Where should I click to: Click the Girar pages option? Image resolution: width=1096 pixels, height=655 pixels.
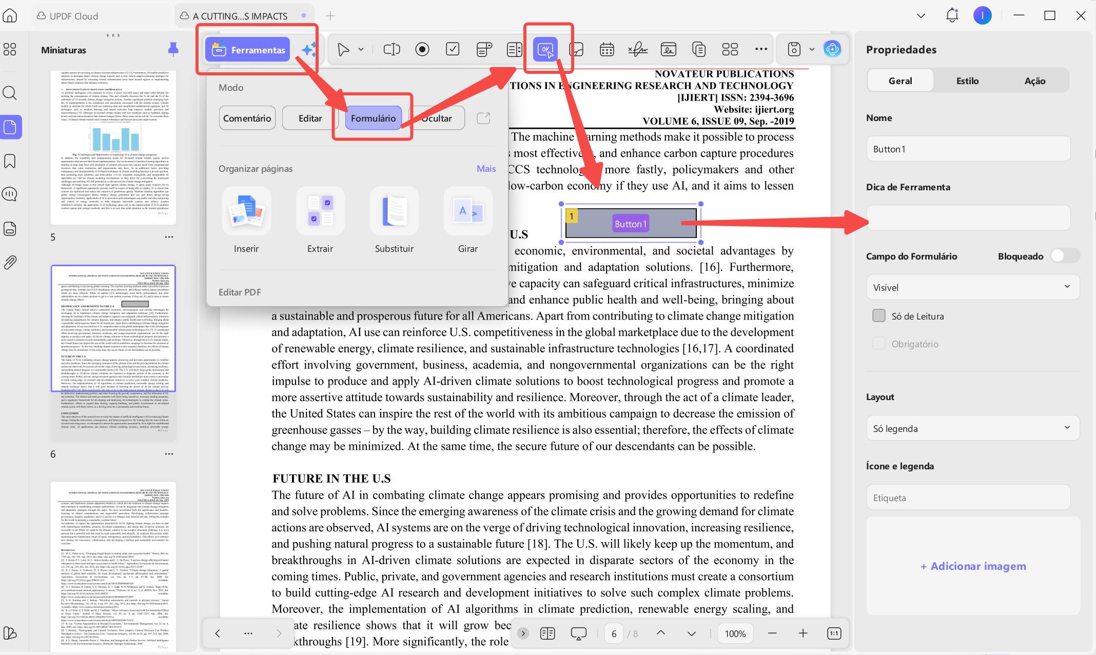click(x=468, y=221)
